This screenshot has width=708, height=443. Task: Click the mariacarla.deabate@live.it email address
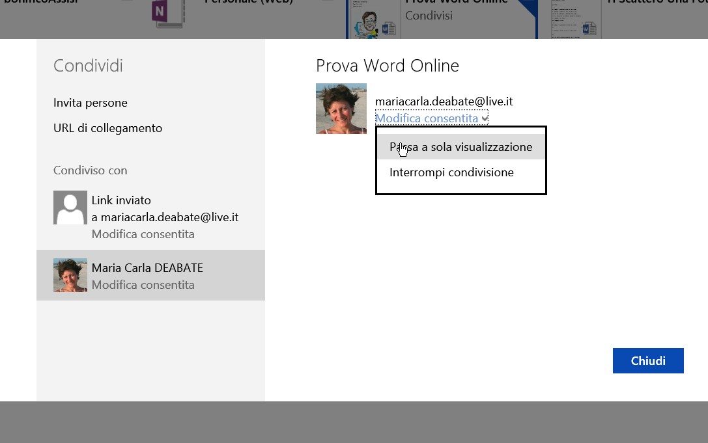coord(444,101)
